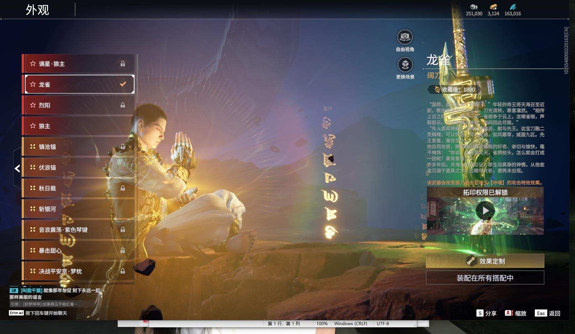Click the star icon beside 狼主
This screenshot has height=334, width=575.
coord(33,126)
